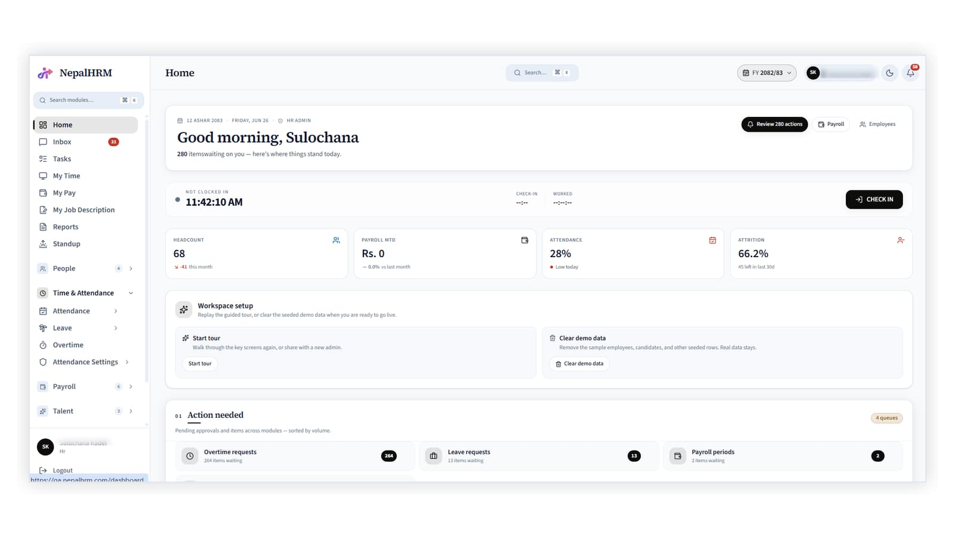Viewport: 955px width, 537px height.
Task: Expand the Attendance submenu chevron
Action: point(116,311)
